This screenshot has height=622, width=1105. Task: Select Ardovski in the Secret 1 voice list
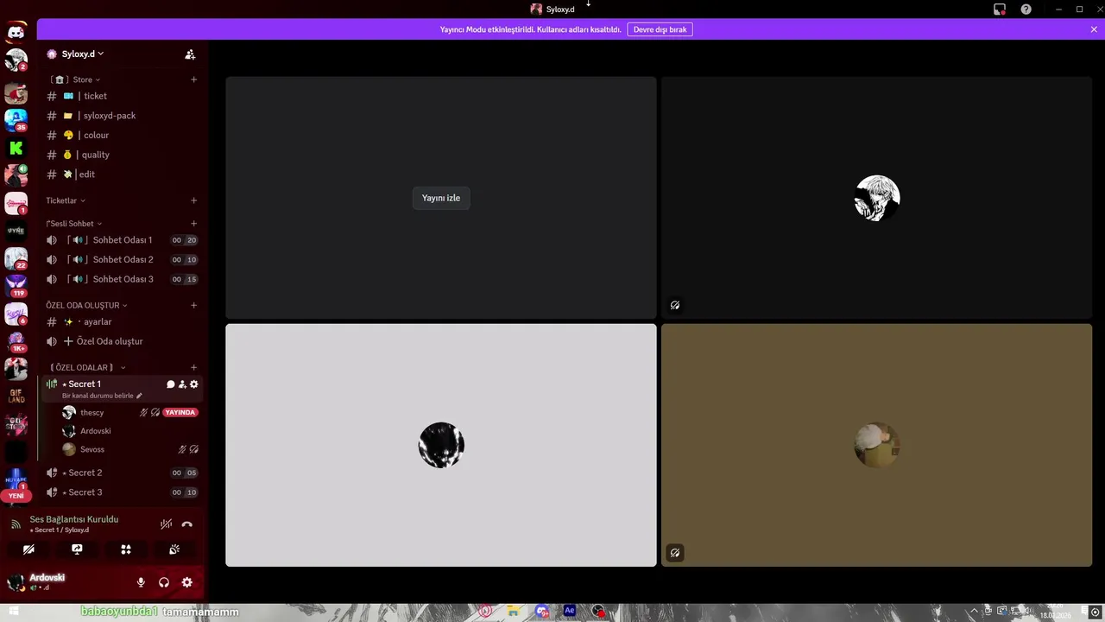click(x=129, y=431)
